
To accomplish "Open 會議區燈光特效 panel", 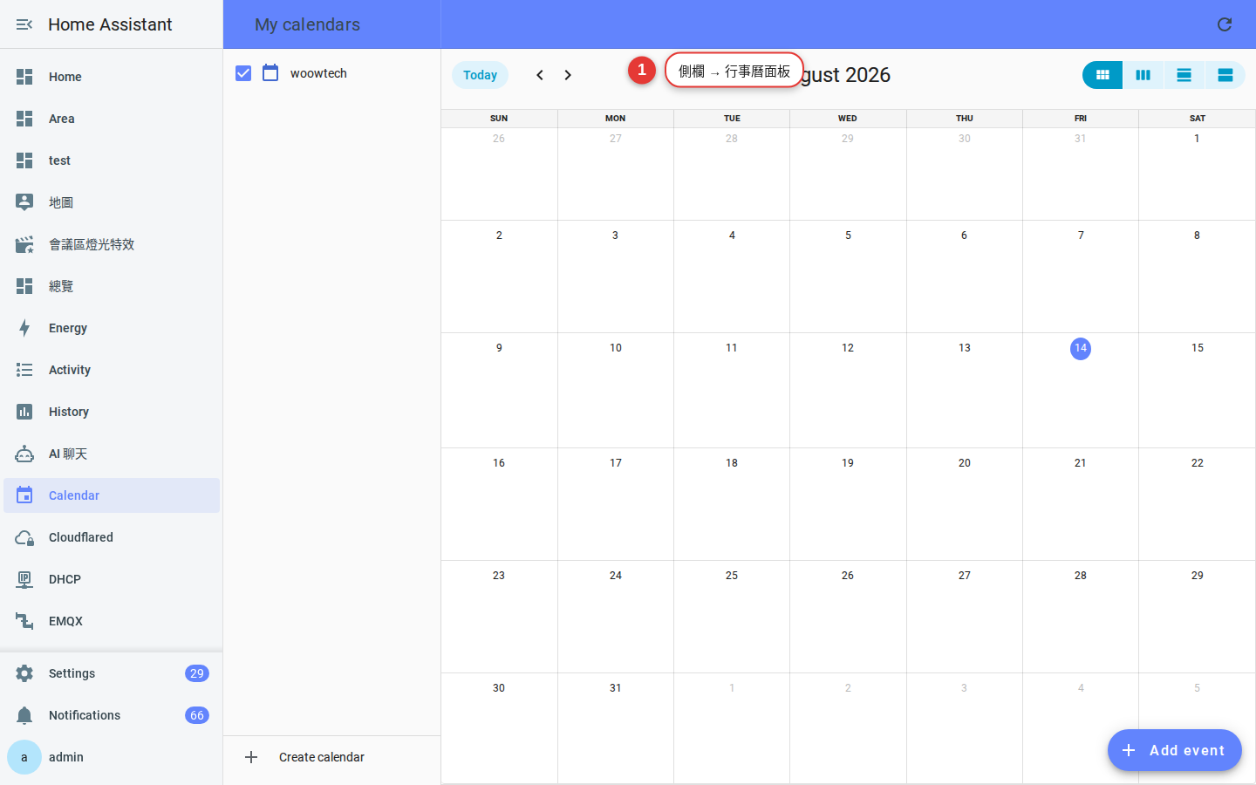I will [x=112, y=244].
